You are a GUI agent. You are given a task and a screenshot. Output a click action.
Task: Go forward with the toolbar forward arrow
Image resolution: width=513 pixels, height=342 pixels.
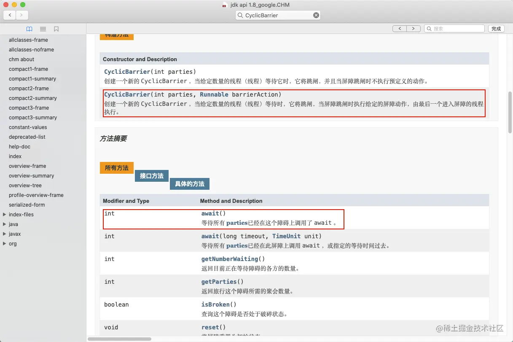click(x=22, y=15)
